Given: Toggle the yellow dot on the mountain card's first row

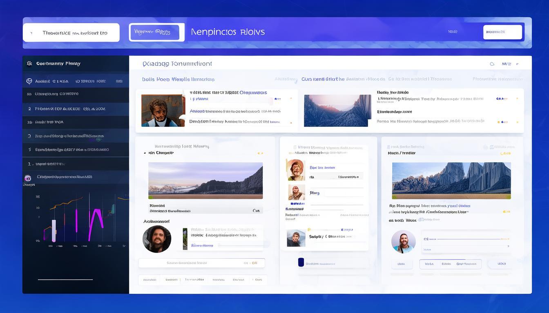Looking at the screenshot, I should [x=517, y=99].
